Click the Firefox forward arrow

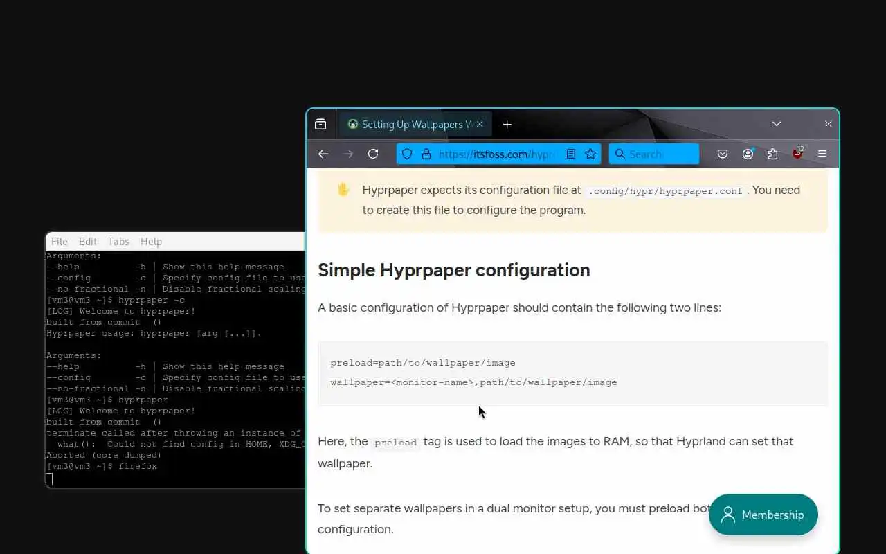(x=348, y=154)
